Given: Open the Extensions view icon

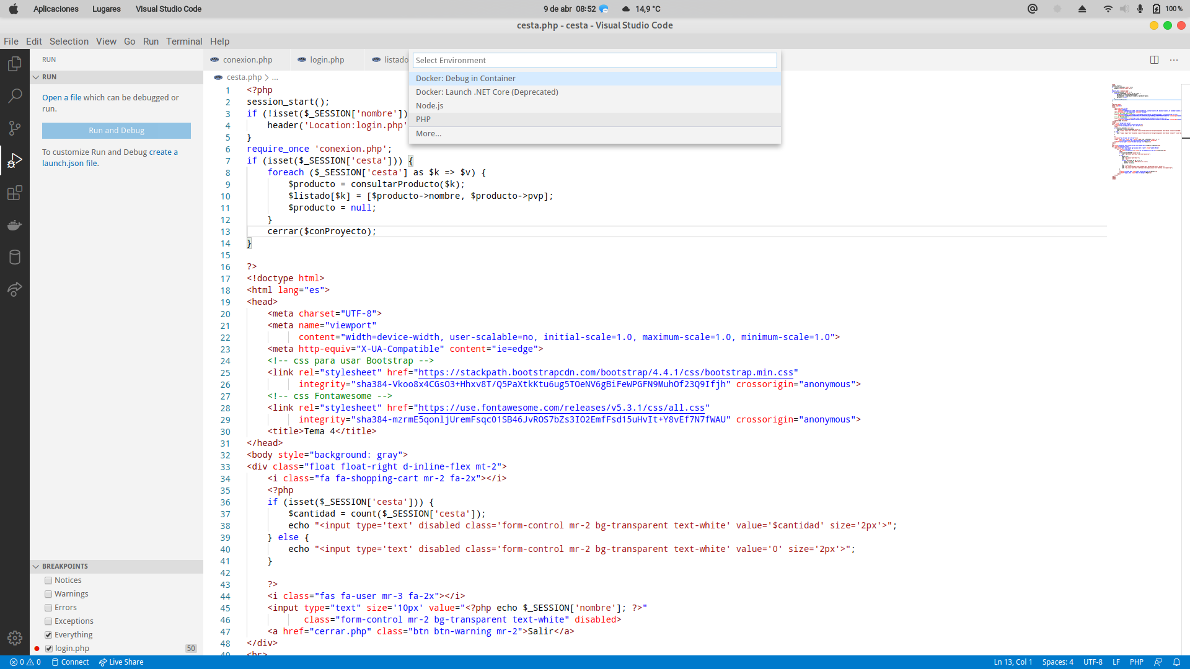Looking at the screenshot, I should tap(15, 193).
